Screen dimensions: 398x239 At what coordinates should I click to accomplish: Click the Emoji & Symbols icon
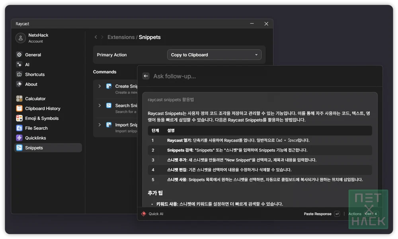[19, 118]
